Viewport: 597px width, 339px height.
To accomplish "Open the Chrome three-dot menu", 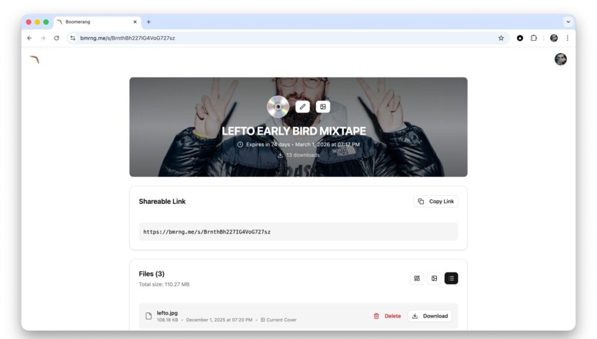I will click(567, 38).
